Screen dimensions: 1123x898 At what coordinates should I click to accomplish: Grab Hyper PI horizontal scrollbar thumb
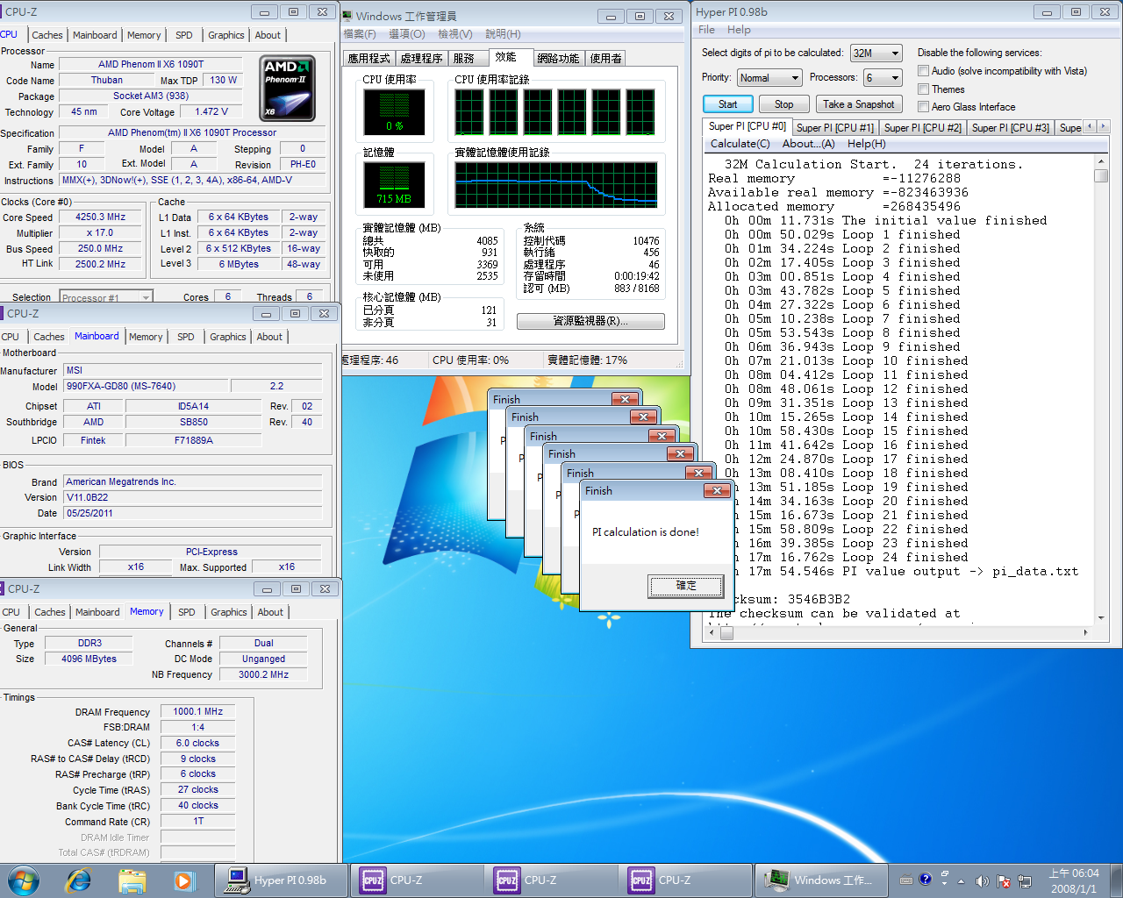(x=726, y=632)
